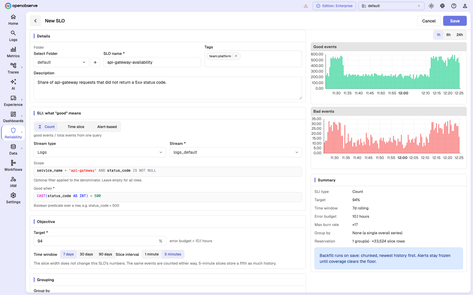
Task: Set slice interval to 5 minutes
Action: point(173,254)
